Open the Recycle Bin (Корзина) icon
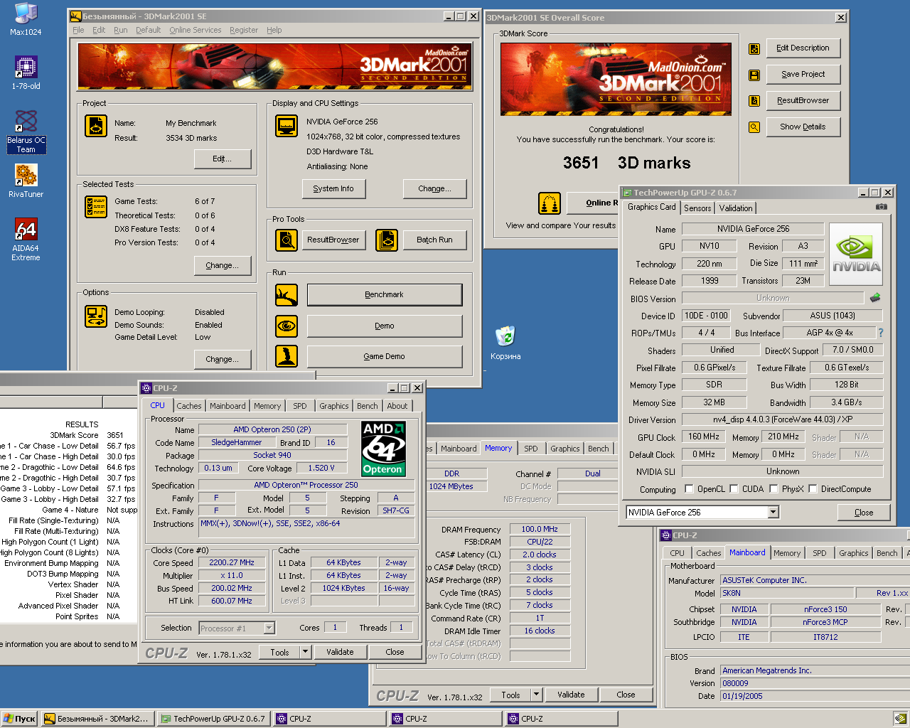This screenshot has height=728, width=910. pos(505,343)
